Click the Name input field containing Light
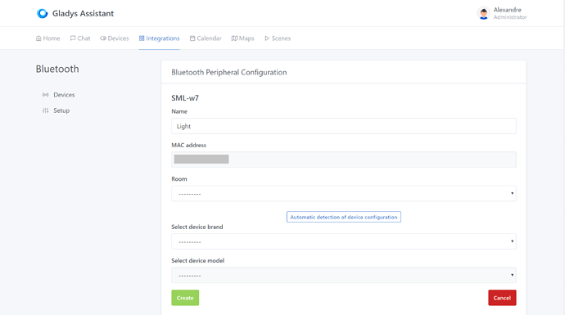This screenshot has width=565, height=315. pyautogui.click(x=344, y=126)
